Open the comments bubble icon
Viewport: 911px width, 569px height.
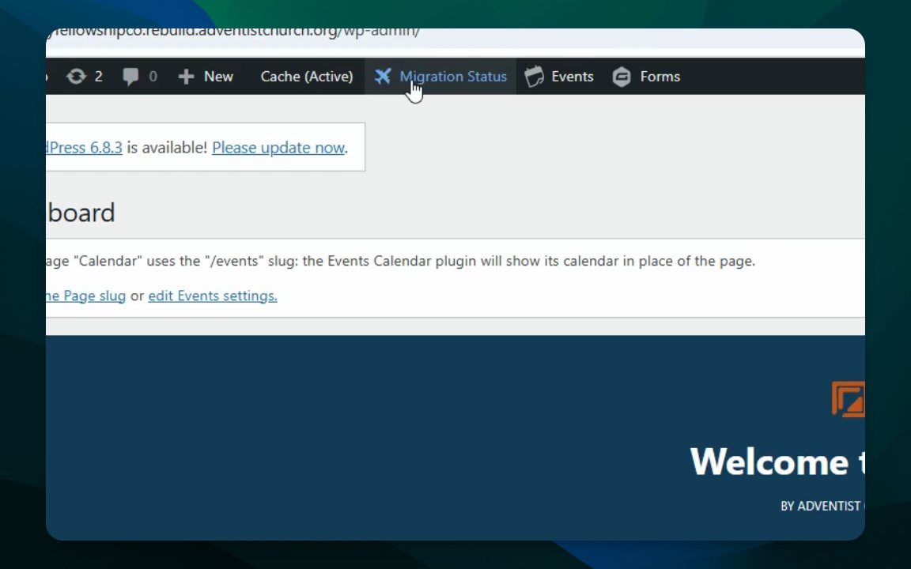coord(130,76)
